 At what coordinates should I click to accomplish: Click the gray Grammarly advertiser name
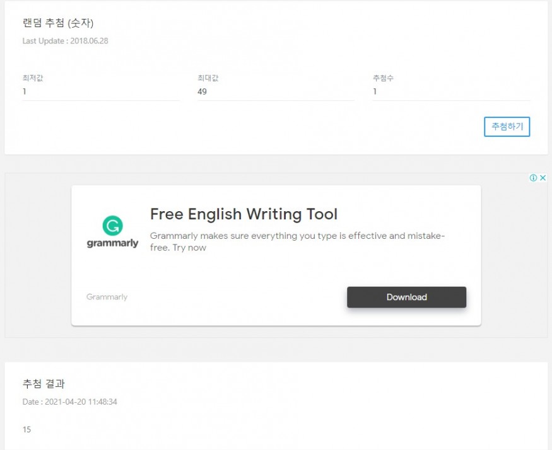(107, 297)
